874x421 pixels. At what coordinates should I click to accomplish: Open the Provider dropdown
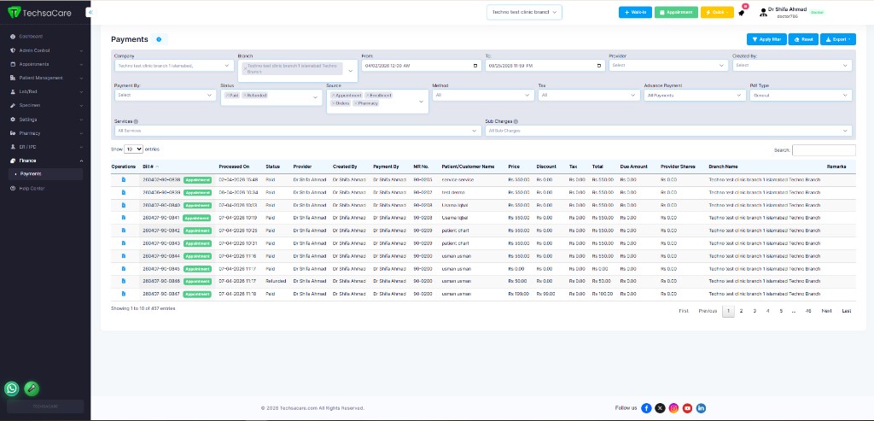pos(668,65)
